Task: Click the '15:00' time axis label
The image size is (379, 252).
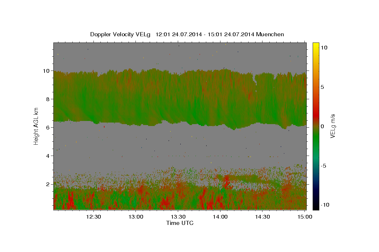Action: tap(304, 217)
